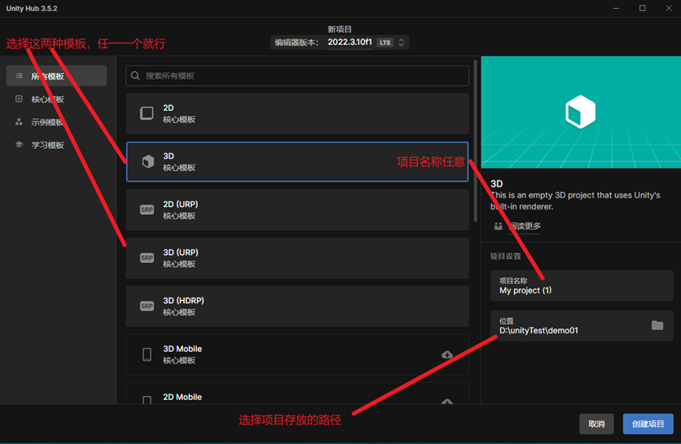Image resolution: width=681 pixels, height=444 pixels.
Task: Select the 3D core template
Action: [x=297, y=161]
